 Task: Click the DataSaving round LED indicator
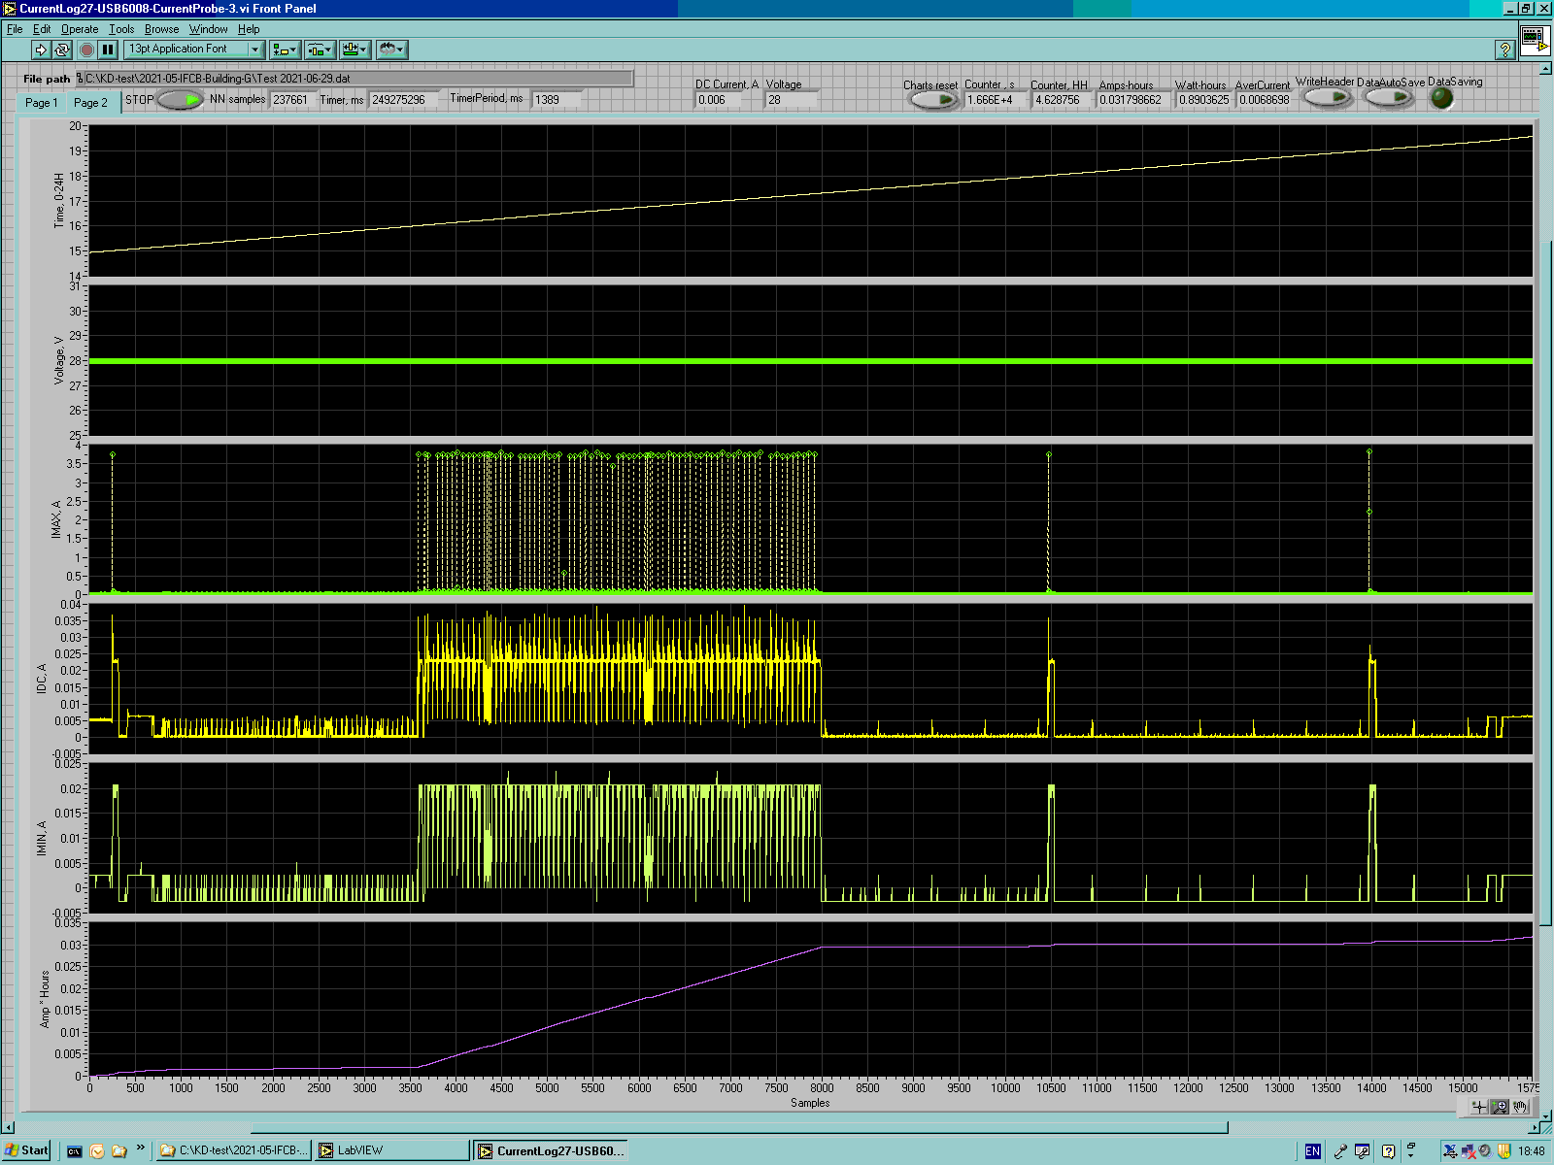point(1442,97)
